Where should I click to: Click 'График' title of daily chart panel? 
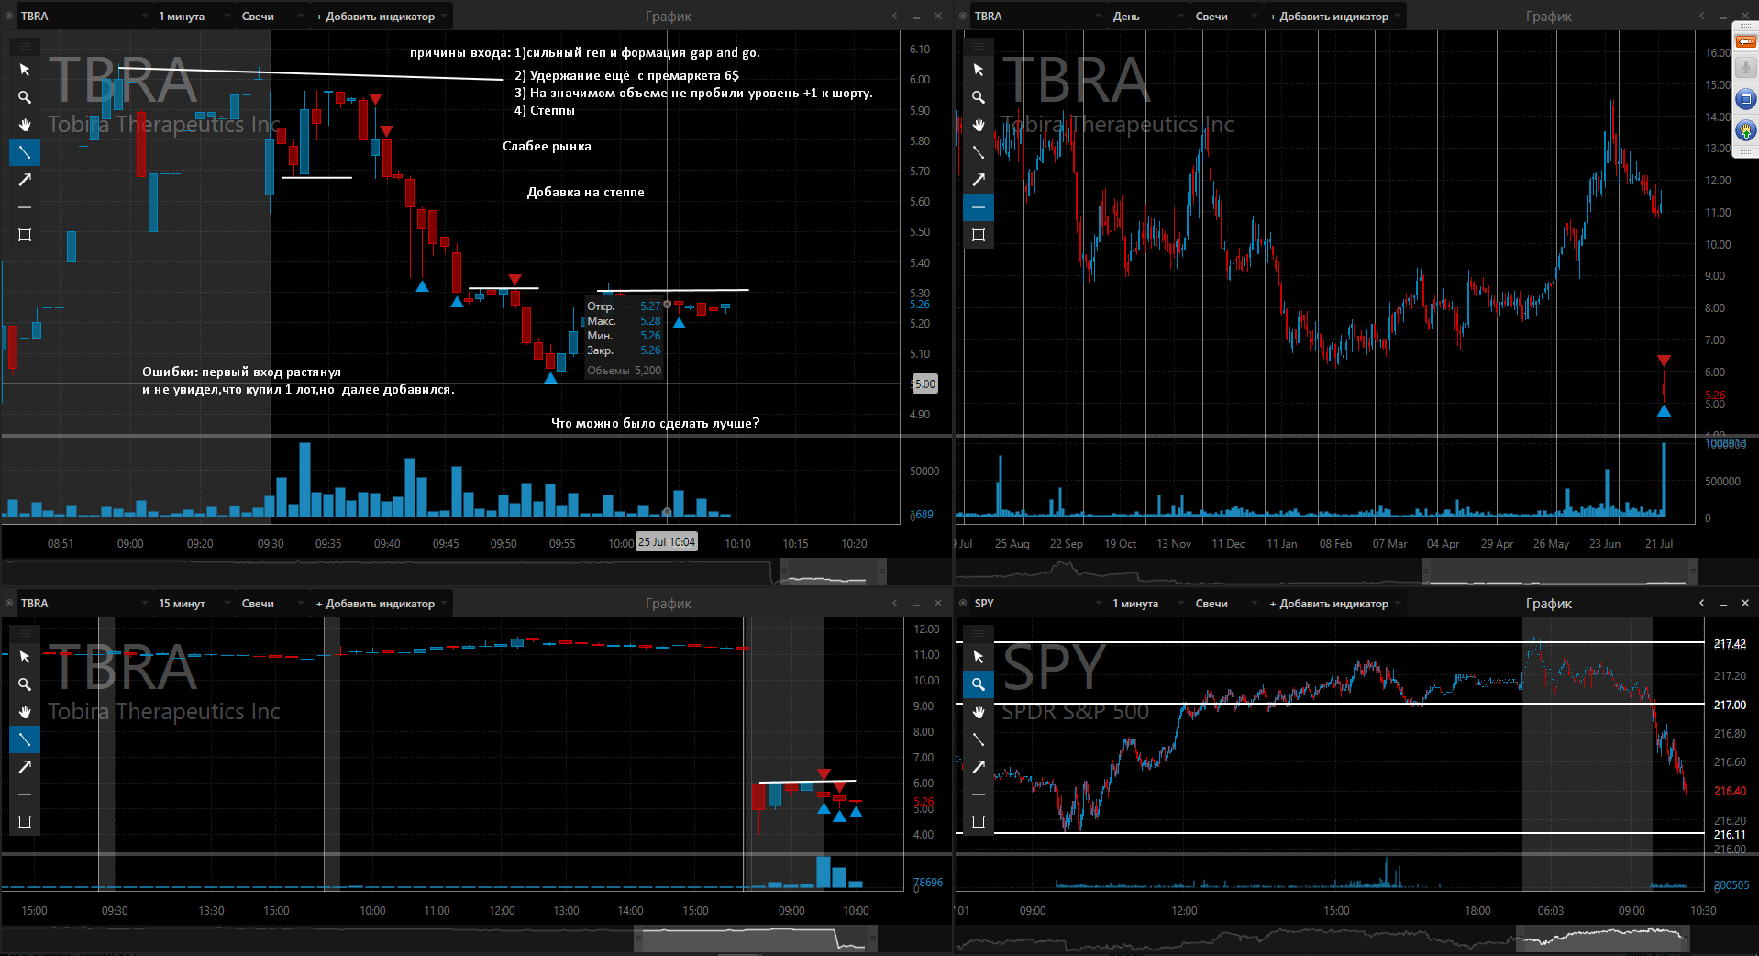point(1549,17)
